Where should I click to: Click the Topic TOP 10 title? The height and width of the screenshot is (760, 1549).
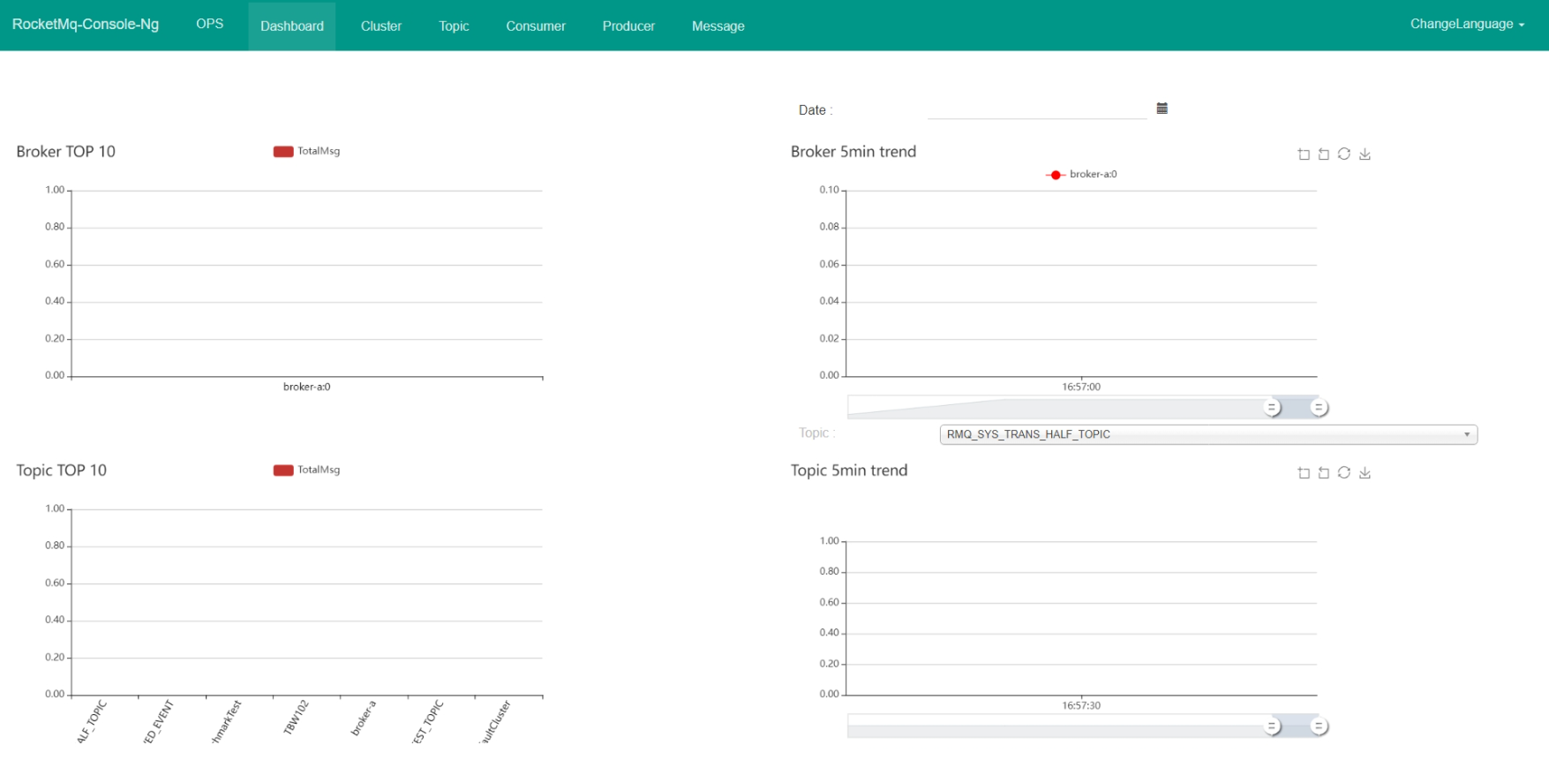click(62, 470)
